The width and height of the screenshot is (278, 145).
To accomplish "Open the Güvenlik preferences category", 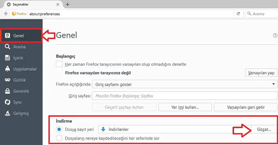I will pos(21,91).
